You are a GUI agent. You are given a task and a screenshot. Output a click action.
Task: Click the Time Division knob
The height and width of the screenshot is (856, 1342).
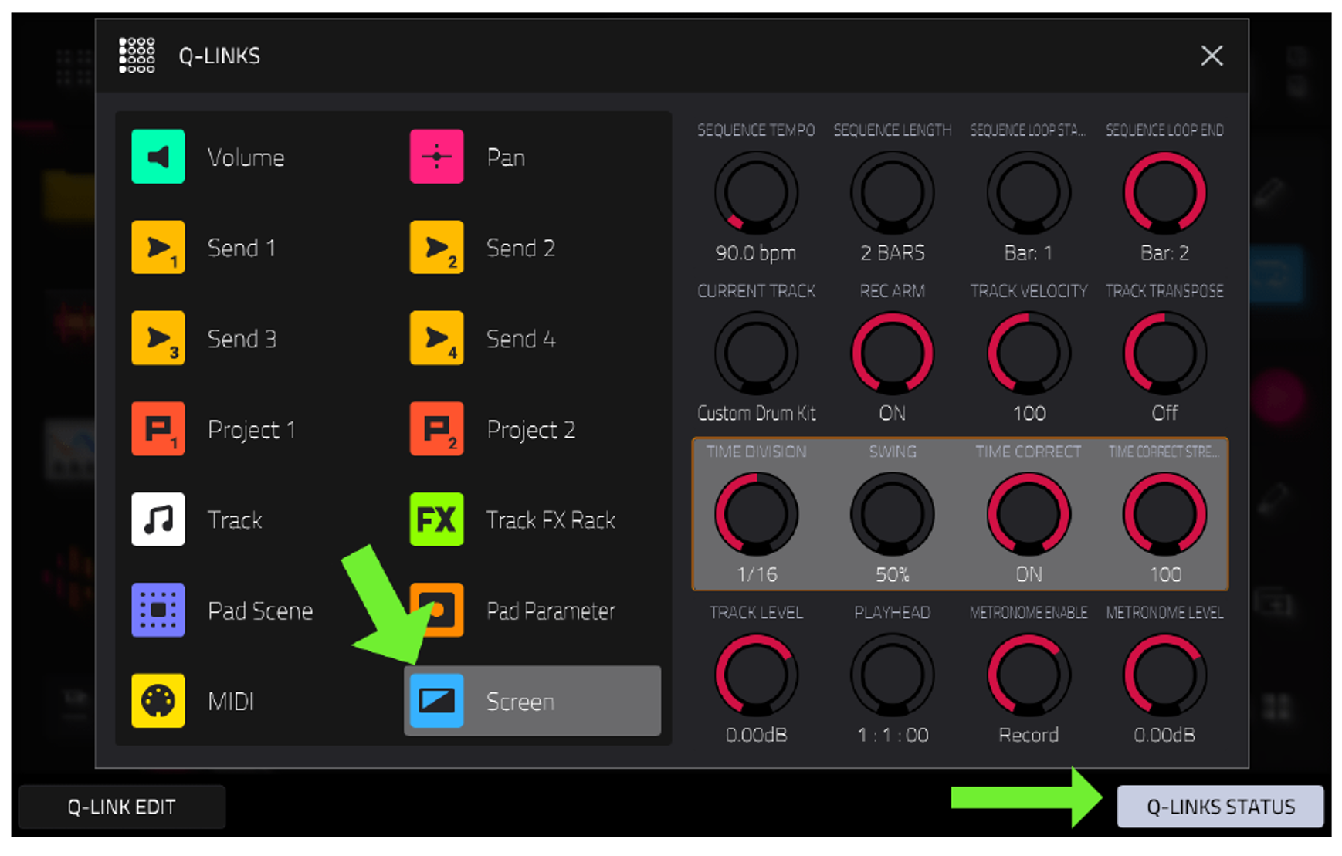[756, 515]
